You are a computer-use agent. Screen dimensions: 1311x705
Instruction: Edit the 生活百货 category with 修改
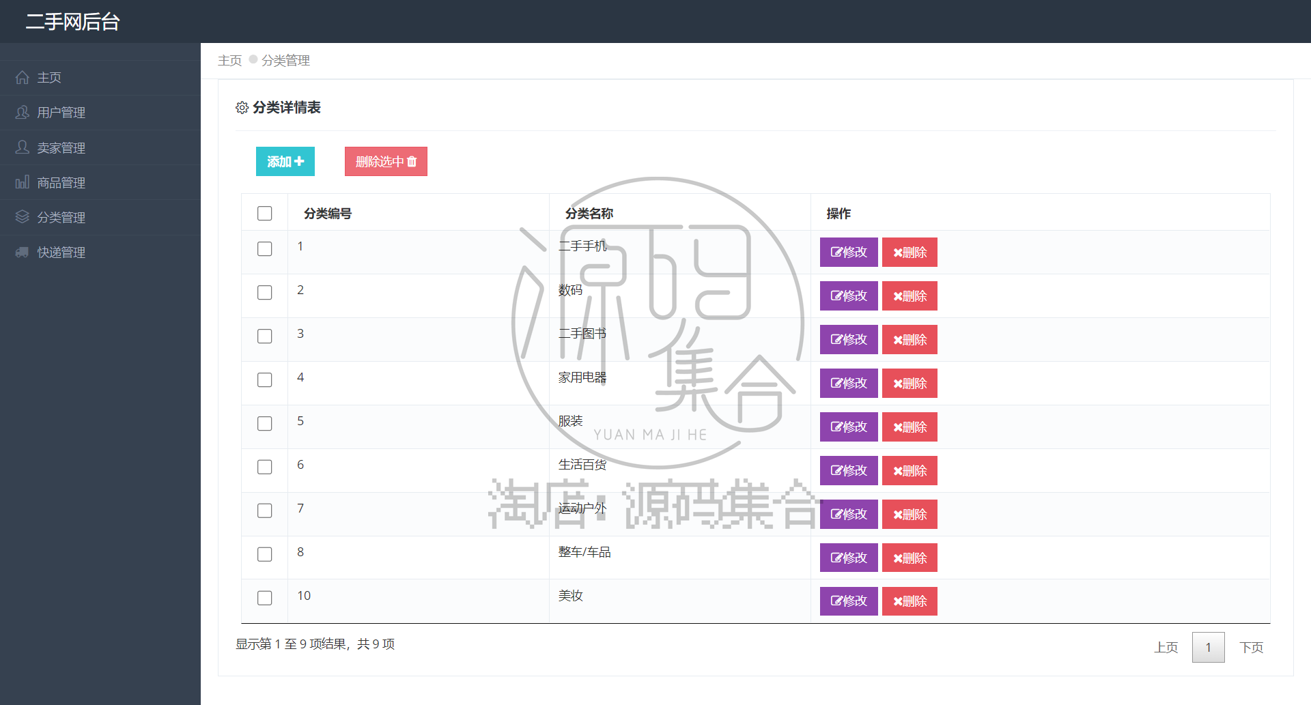(849, 470)
